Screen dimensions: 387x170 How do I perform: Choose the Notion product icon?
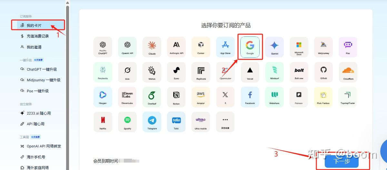tap(176, 97)
